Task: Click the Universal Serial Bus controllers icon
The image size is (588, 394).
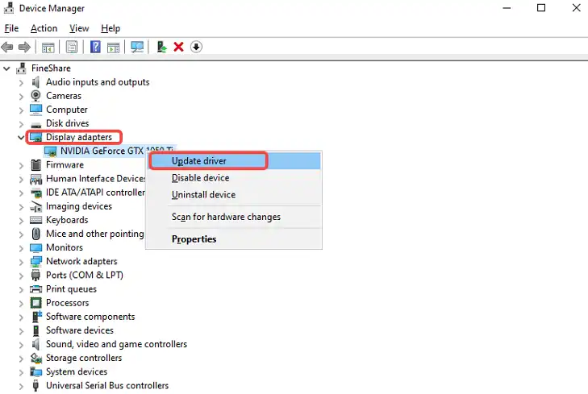Action: (35, 385)
